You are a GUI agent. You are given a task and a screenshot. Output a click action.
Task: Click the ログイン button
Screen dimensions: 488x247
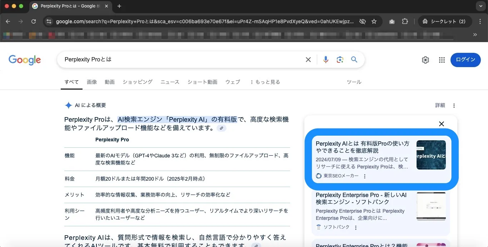[x=465, y=60]
